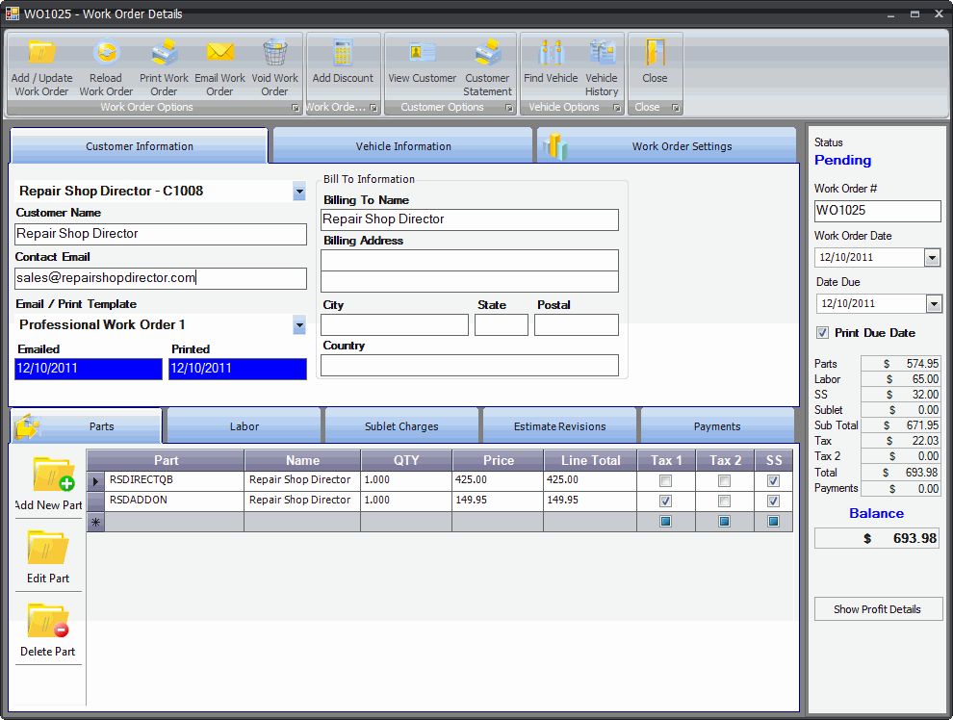953x720 pixels.
Task: Click the Work Order # field
Action: pos(878,211)
